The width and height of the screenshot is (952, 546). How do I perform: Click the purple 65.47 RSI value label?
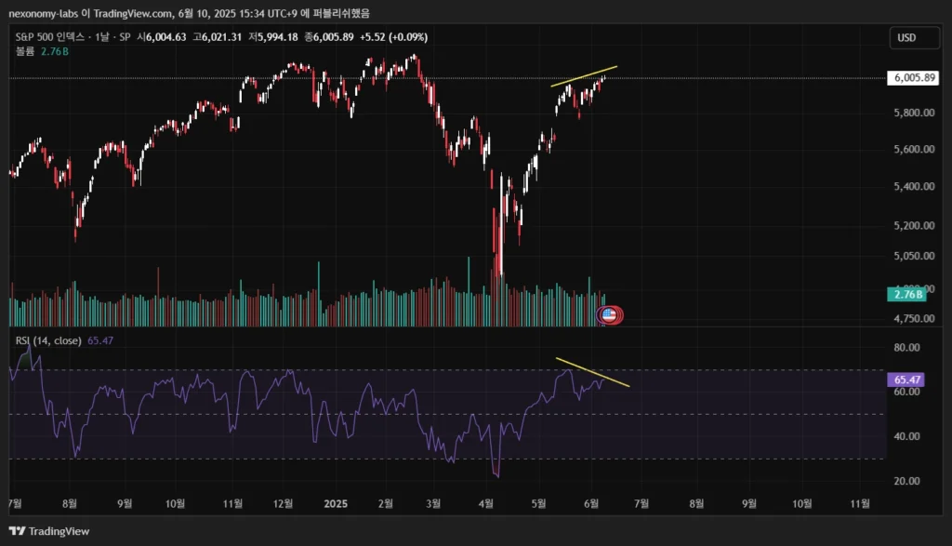(906, 380)
